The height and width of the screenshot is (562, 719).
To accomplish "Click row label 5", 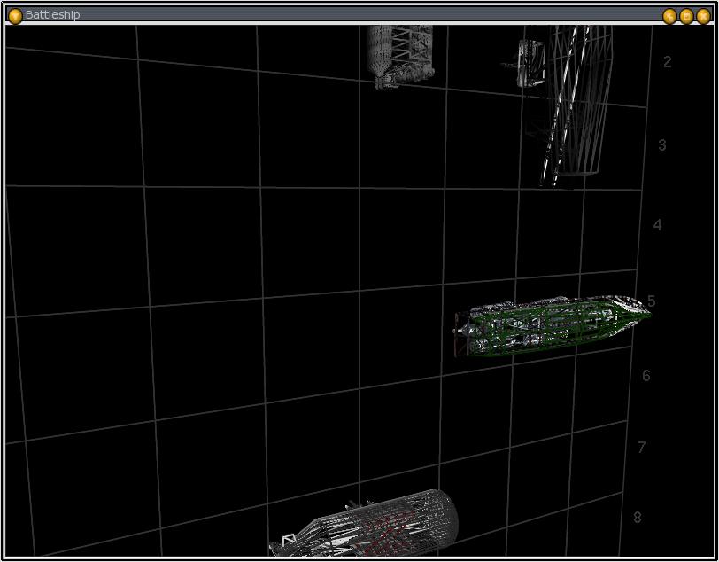I will coord(652,301).
